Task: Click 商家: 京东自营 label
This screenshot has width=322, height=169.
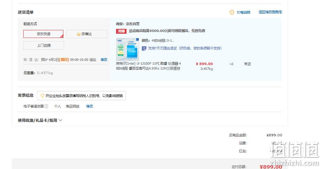Action: coord(128,24)
